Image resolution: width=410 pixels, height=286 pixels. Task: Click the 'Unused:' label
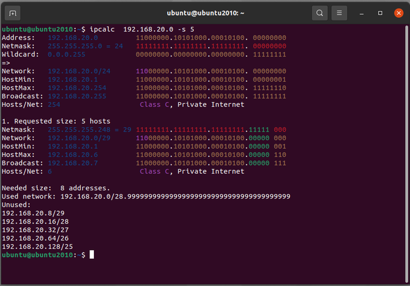(x=16, y=205)
